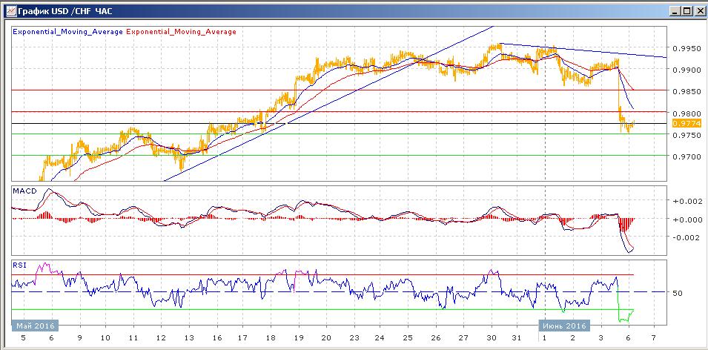Click the Июнь 2016 month marker
The image size is (708, 350).
(x=564, y=326)
